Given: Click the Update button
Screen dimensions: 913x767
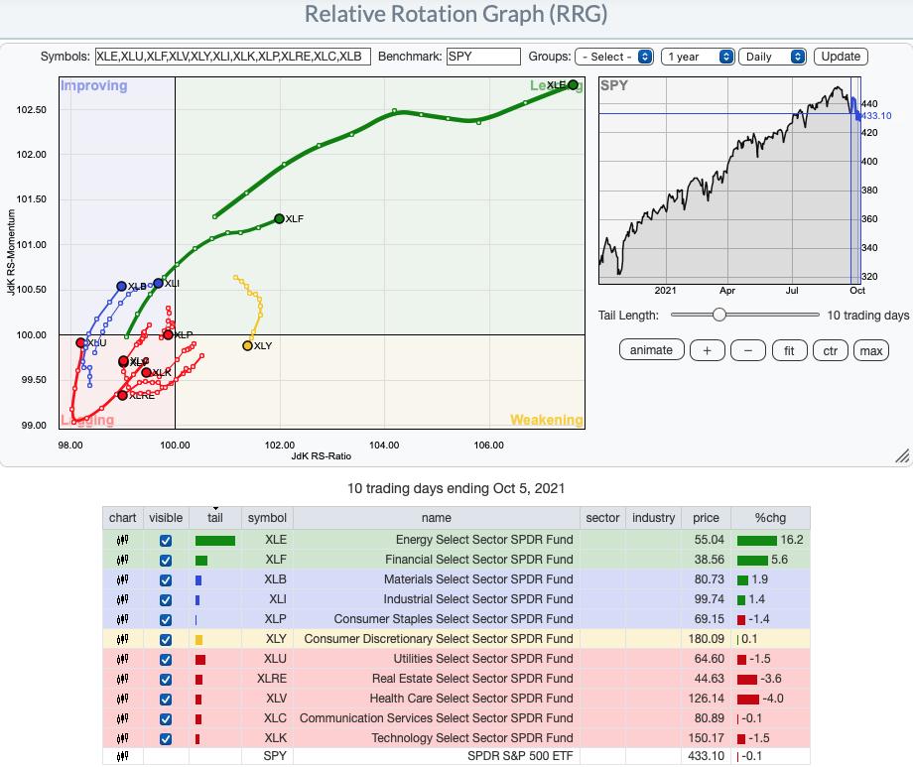Looking at the screenshot, I should click(x=841, y=57).
